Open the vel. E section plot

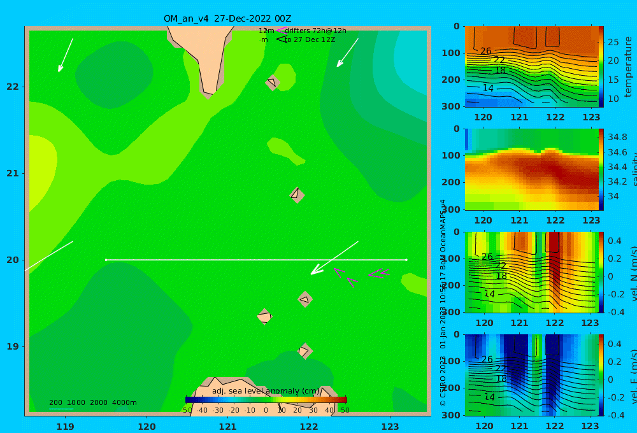(x=531, y=375)
